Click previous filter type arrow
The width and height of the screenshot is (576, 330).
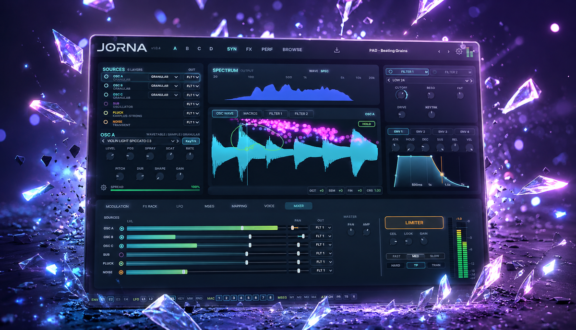coord(389,80)
